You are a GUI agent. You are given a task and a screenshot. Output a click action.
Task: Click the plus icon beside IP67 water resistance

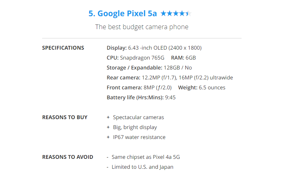(x=108, y=137)
